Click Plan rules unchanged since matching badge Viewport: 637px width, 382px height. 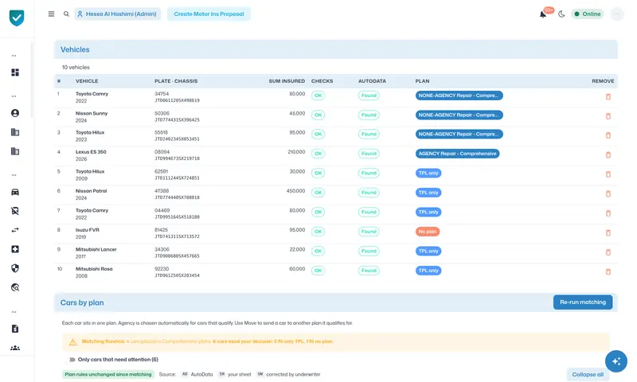pyautogui.click(x=108, y=374)
